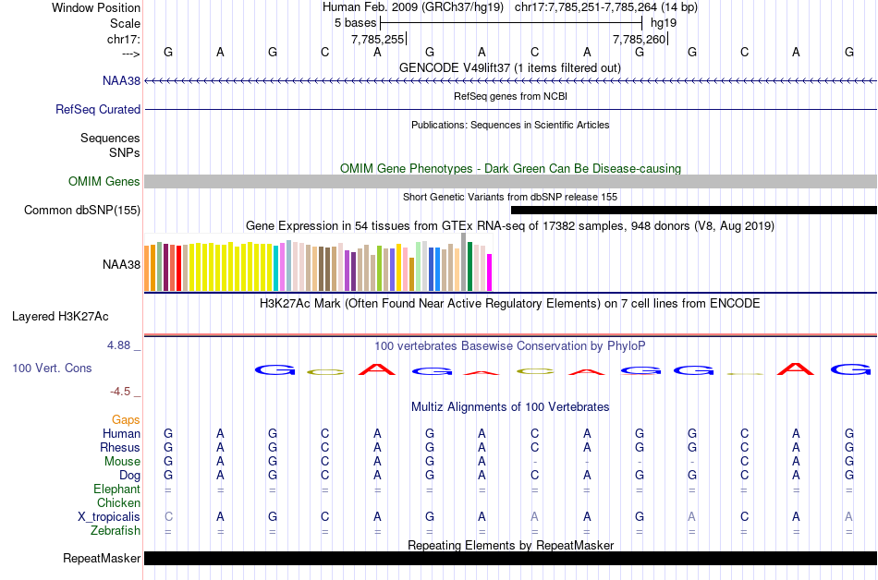Click the 4.88 upper scale value
Viewport: 878px width, 580px height.
[x=118, y=345]
